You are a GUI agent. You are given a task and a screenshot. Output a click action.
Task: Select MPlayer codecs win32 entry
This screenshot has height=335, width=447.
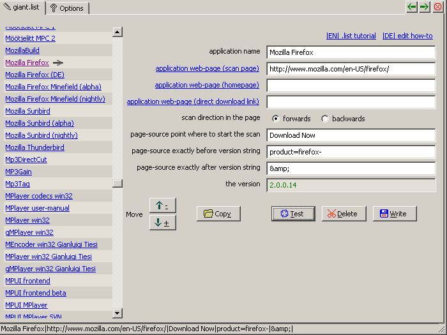pos(39,196)
